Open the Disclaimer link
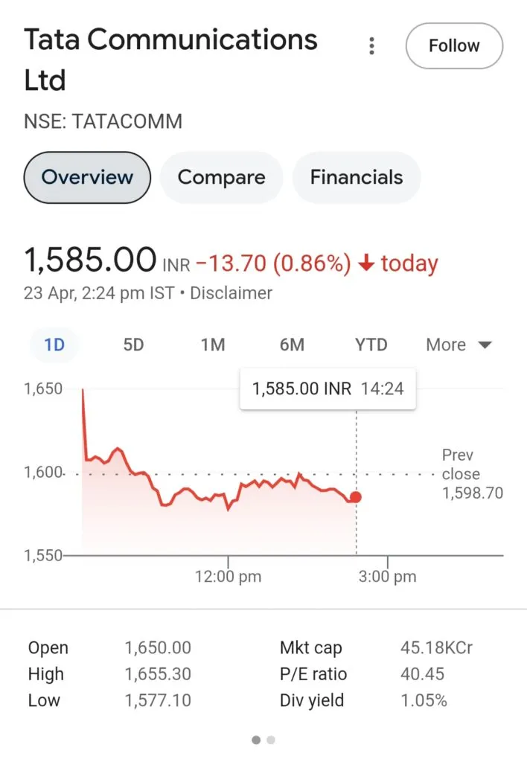The width and height of the screenshot is (527, 762). (x=231, y=293)
